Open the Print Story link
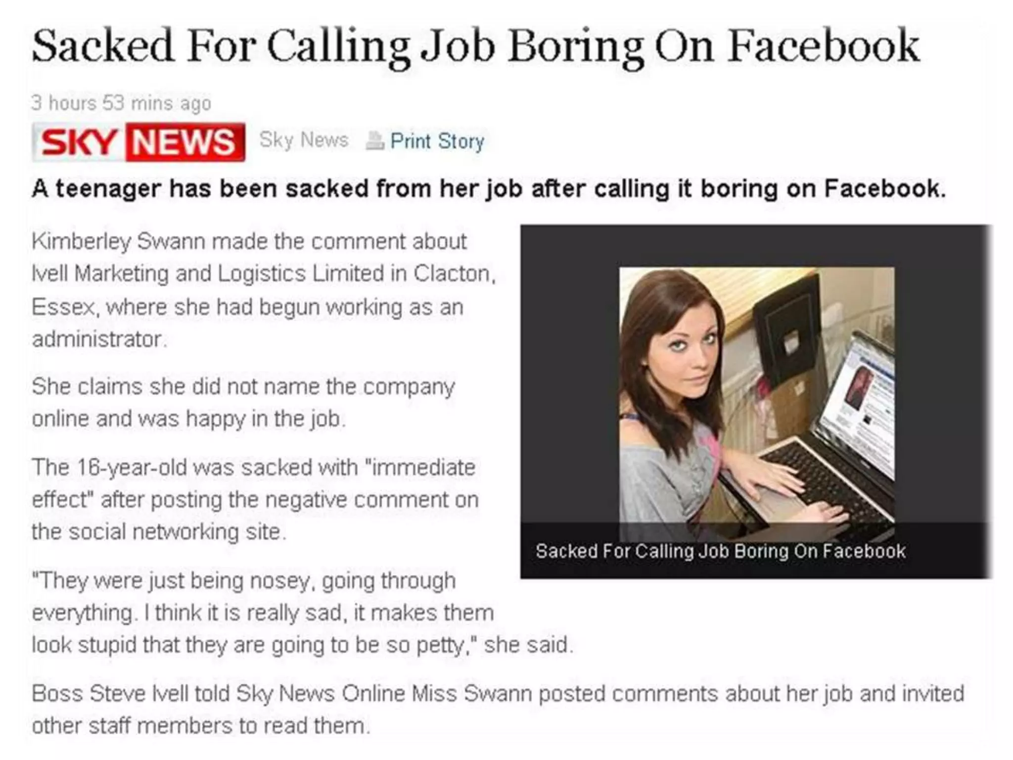The height and width of the screenshot is (760, 1013). [x=437, y=142]
